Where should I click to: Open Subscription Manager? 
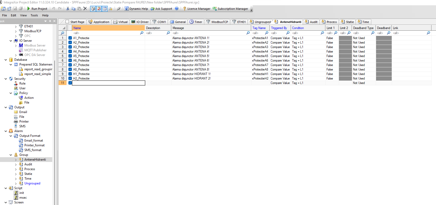pos(230,9)
